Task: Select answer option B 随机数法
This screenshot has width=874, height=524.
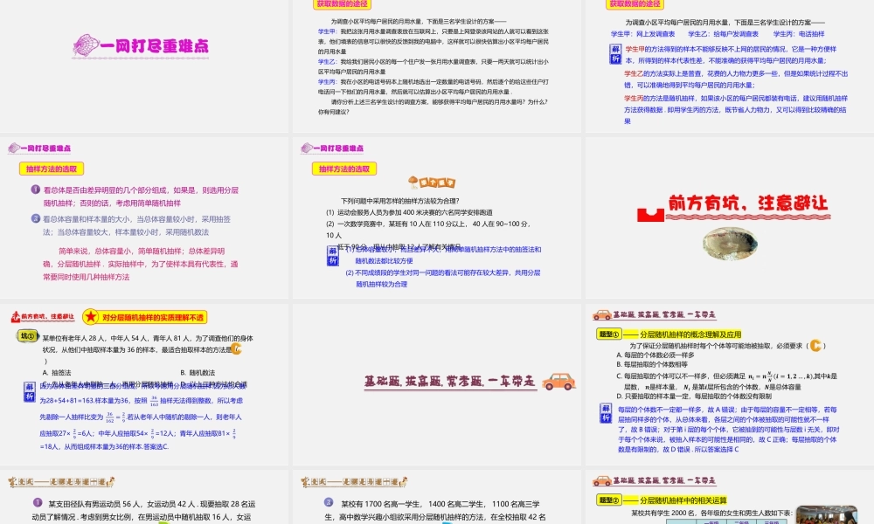Action: click(198, 372)
